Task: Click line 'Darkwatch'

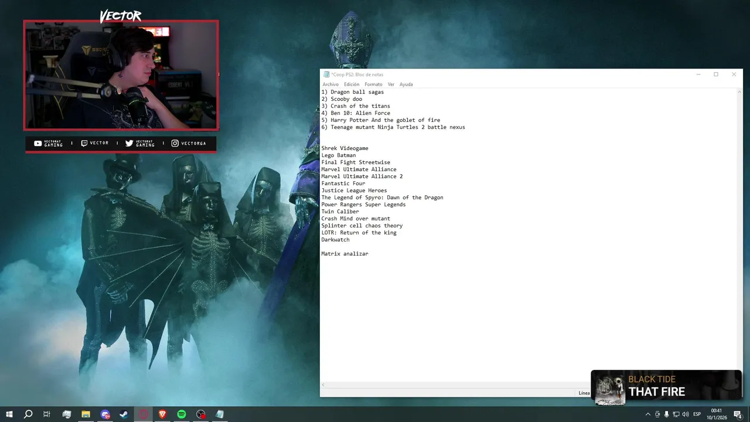Action: coord(335,240)
